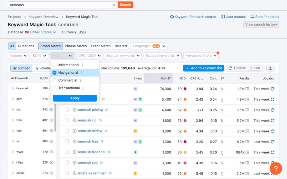287x179 pixels.
Task: Clear the search field using the X icon
Action: (x=114, y=4)
